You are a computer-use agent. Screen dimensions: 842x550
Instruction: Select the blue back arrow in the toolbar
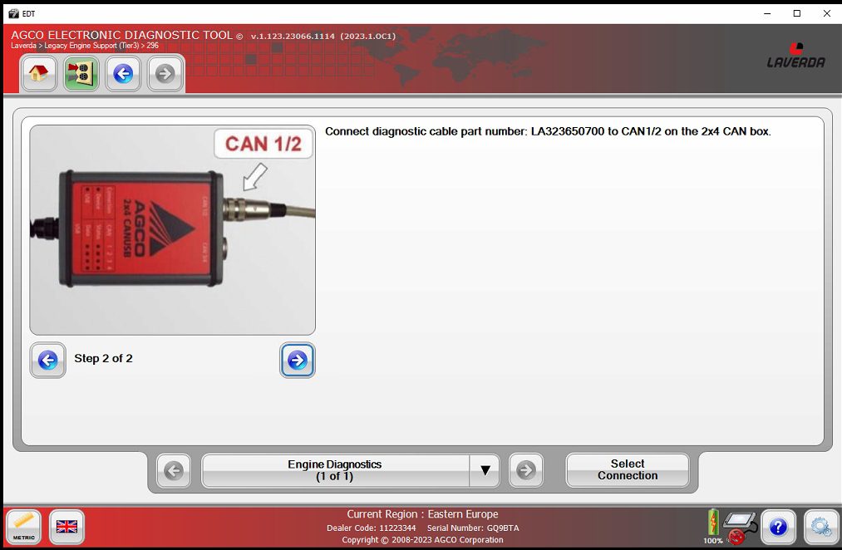tap(122, 74)
